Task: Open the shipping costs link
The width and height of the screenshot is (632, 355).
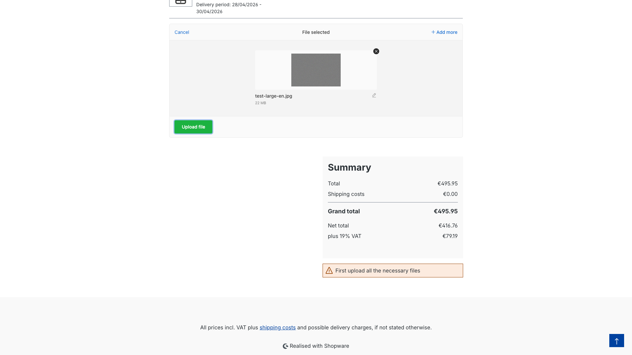Action: tap(277, 327)
